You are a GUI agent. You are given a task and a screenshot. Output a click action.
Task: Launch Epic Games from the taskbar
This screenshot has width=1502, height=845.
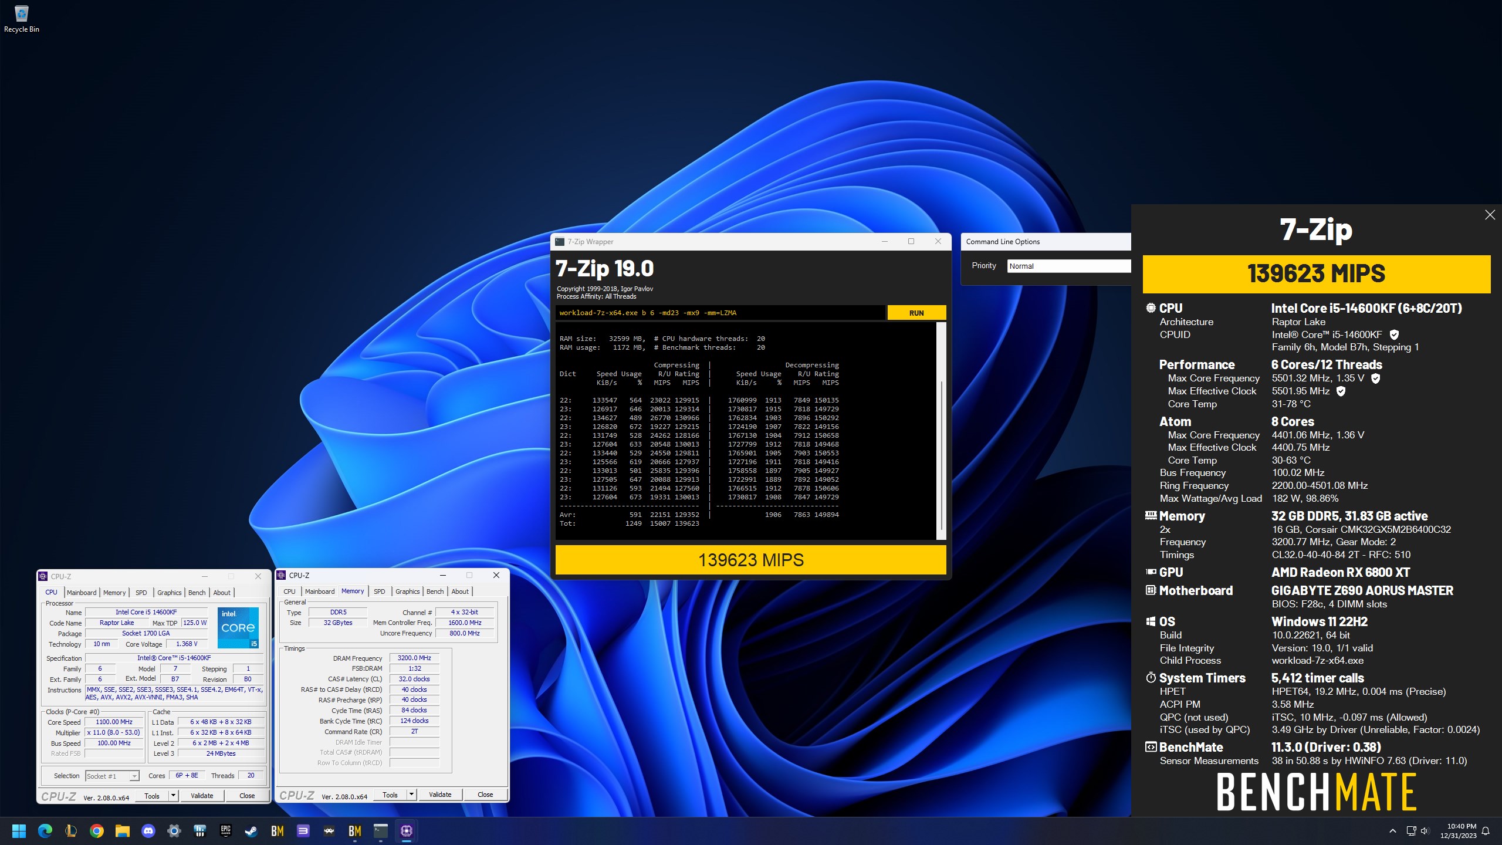coord(226,831)
